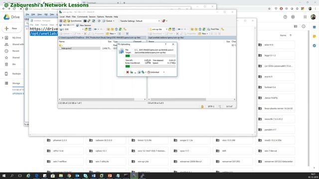
Task: Open Recent in Drive sidebar
Action: click(x=15, y=51)
